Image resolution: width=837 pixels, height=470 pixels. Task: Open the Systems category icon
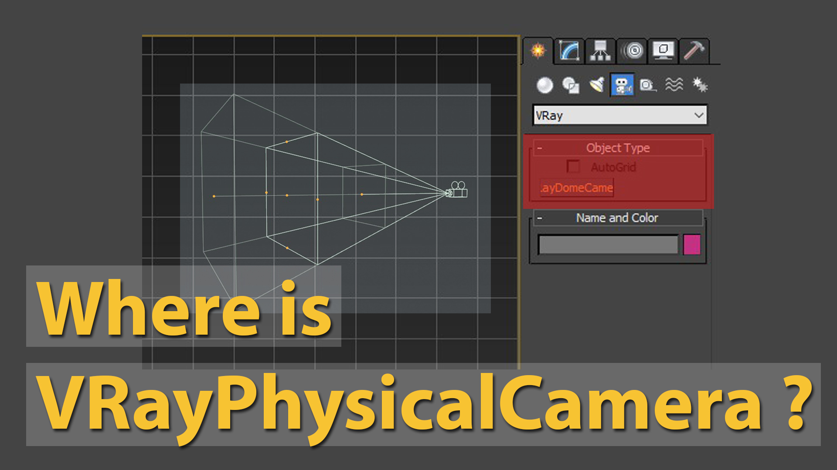(x=699, y=85)
